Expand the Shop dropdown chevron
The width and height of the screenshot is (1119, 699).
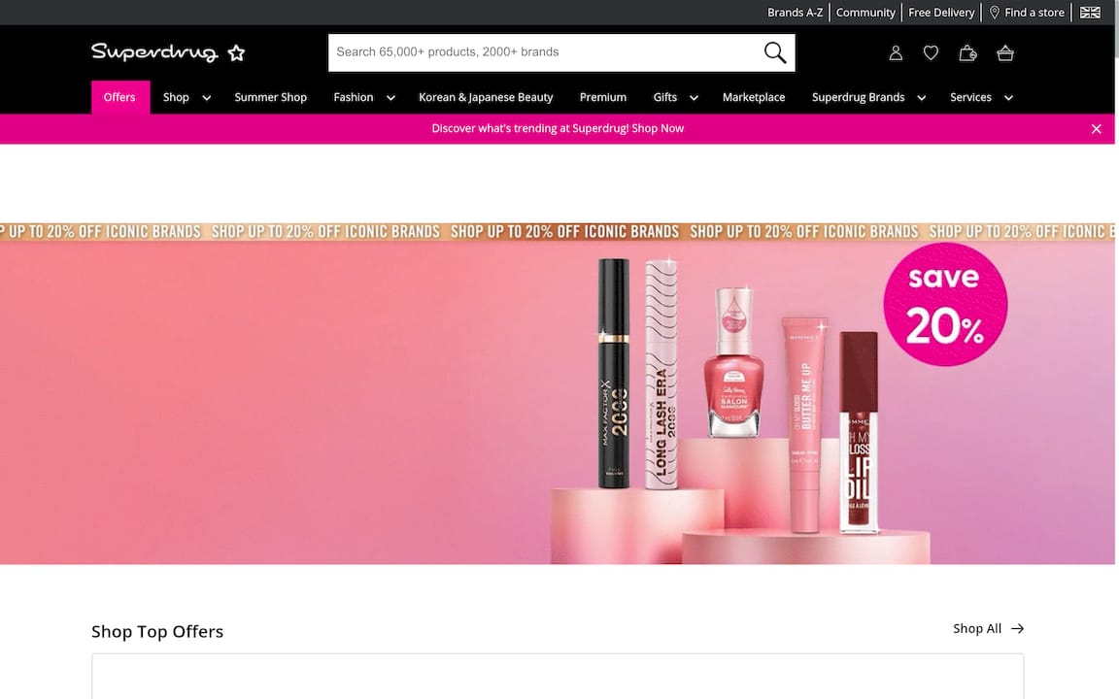(206, 98)
